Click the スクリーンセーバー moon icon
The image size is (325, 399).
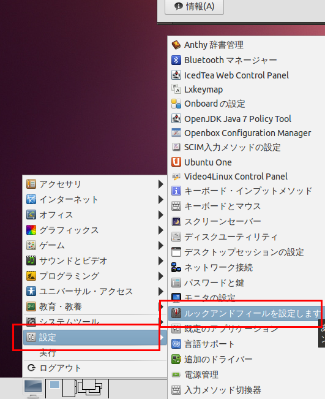(176, 221)
